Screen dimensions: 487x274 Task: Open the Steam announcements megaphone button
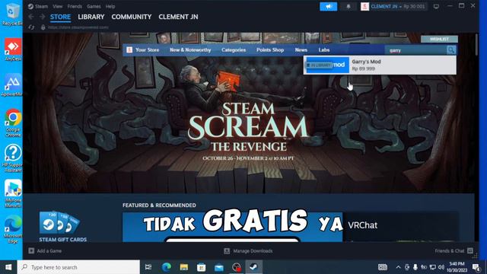328,7
